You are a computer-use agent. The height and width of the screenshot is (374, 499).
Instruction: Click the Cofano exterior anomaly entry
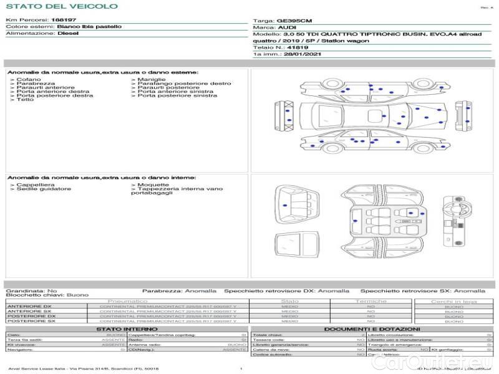click(x=29, y=80)
